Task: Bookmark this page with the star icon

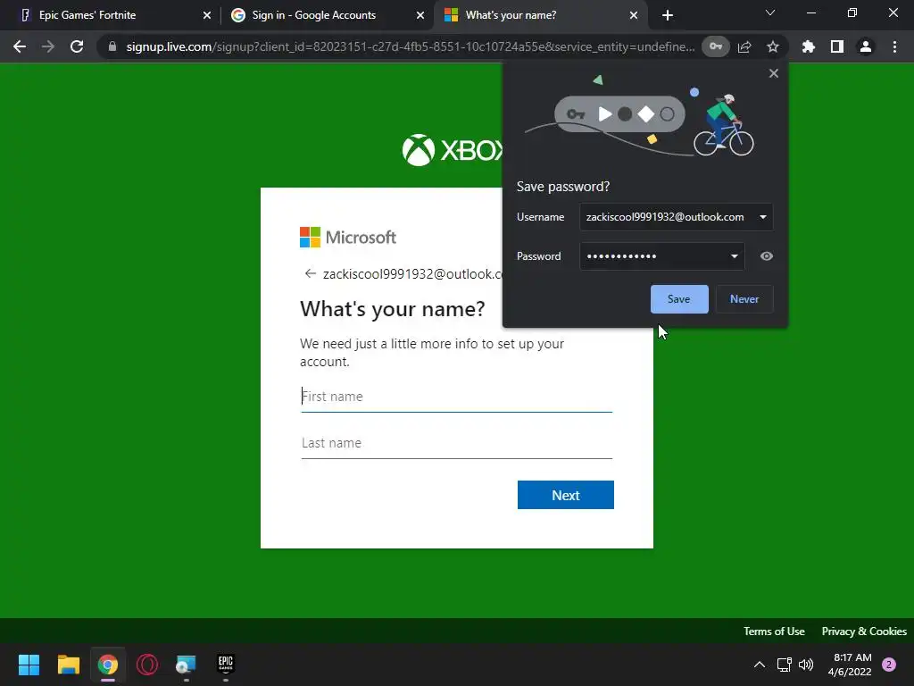Action: pos(772,46)
